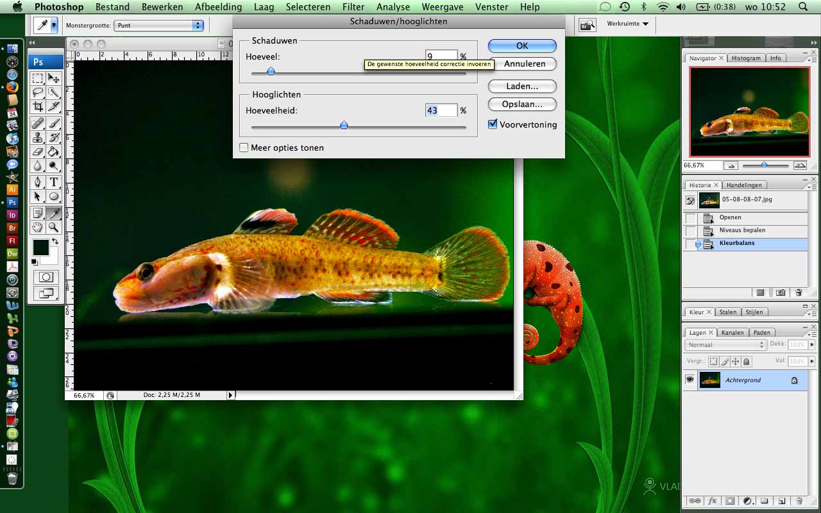Open the Vul fill arrow
The width and height of the screenshot is (821, 513).
pyautogui.click(x=812, y=362)
